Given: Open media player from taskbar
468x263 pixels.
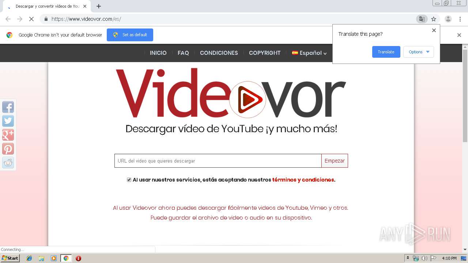Looking at the screenshot, I should coord(54,258).
